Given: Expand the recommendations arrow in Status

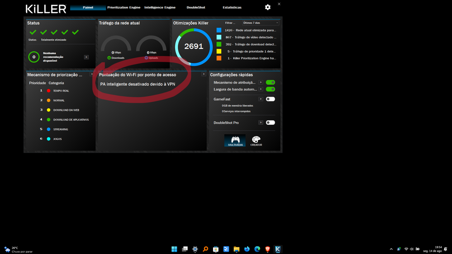Looking at the screenshot, I should (x=86, y=57).
